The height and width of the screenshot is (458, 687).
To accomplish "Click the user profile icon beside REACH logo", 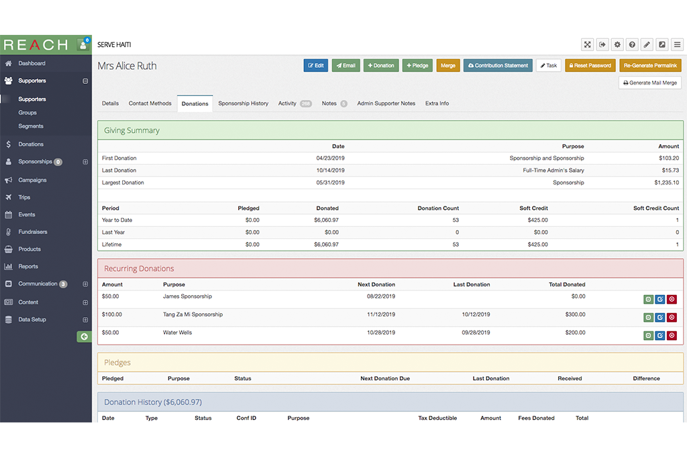I will (x=84, y=45).
